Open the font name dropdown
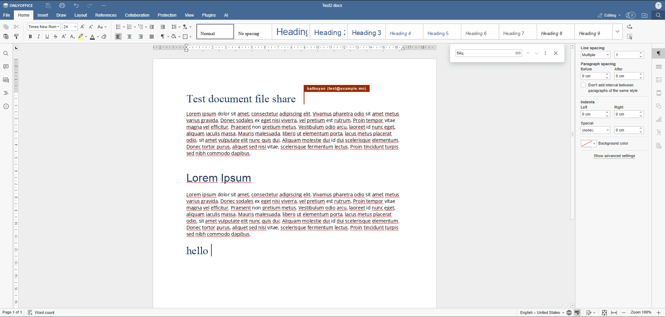This screenshot has height=317, width=665. coord(44,27)
